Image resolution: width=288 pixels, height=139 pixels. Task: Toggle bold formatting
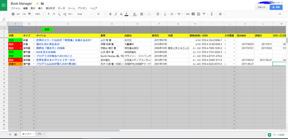pyautogui.click(x=110, y=14)
